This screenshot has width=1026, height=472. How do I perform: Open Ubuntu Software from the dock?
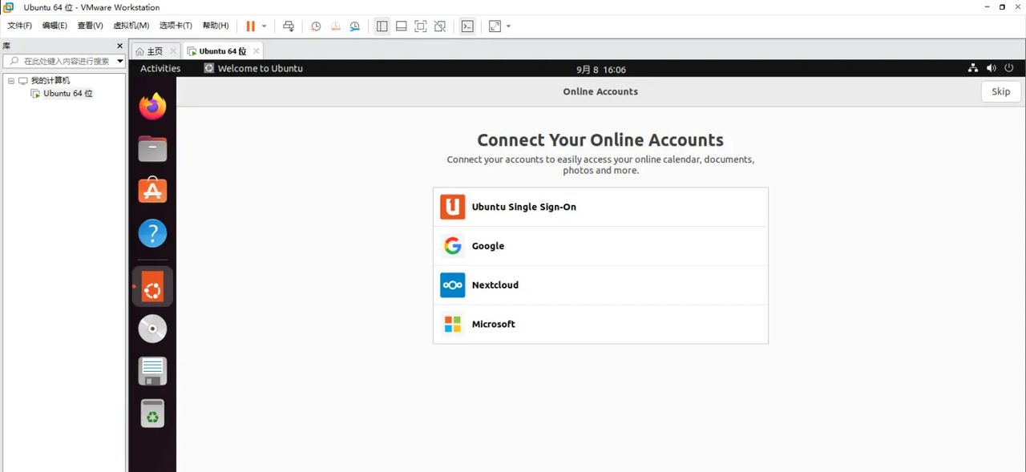pos(152,191)
